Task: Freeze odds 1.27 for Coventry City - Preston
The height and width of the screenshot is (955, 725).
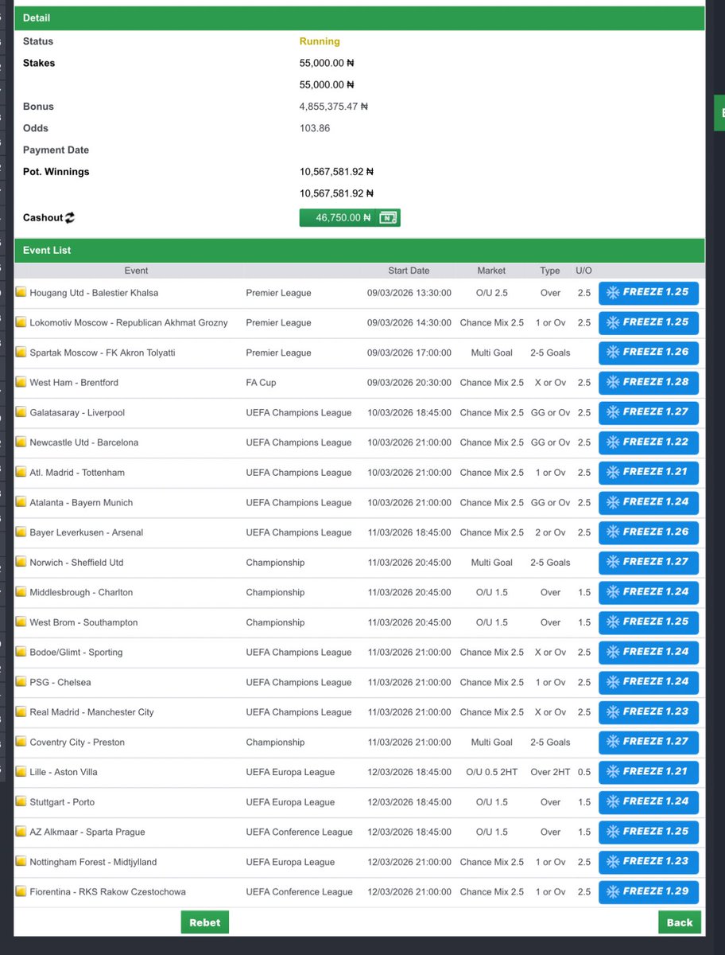Action: 649,742
